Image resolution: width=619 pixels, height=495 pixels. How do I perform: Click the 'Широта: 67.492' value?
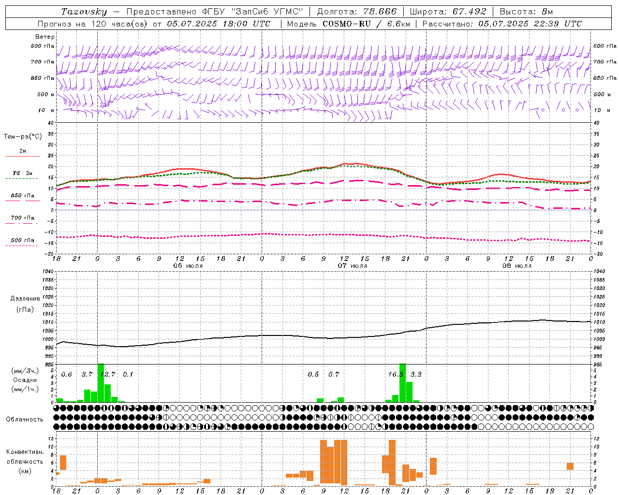click(448, 12)
